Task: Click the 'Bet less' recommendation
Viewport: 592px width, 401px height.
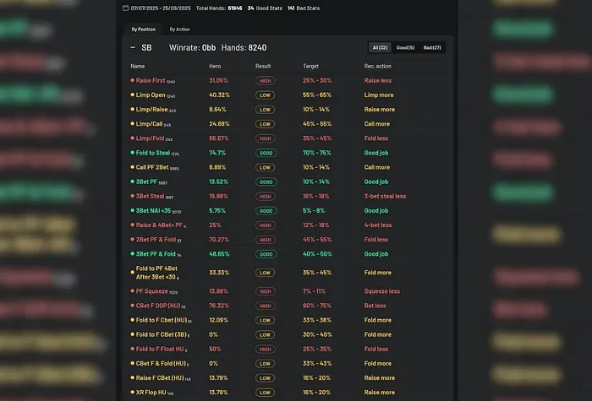Action: [x=375, y=306]
